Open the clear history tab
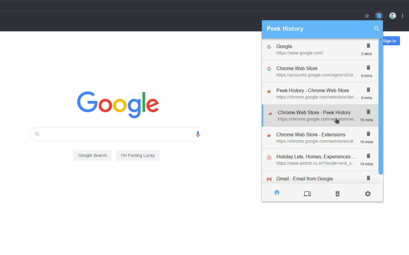The height and width of the screenshot is (255, 409). click(337, 193)
